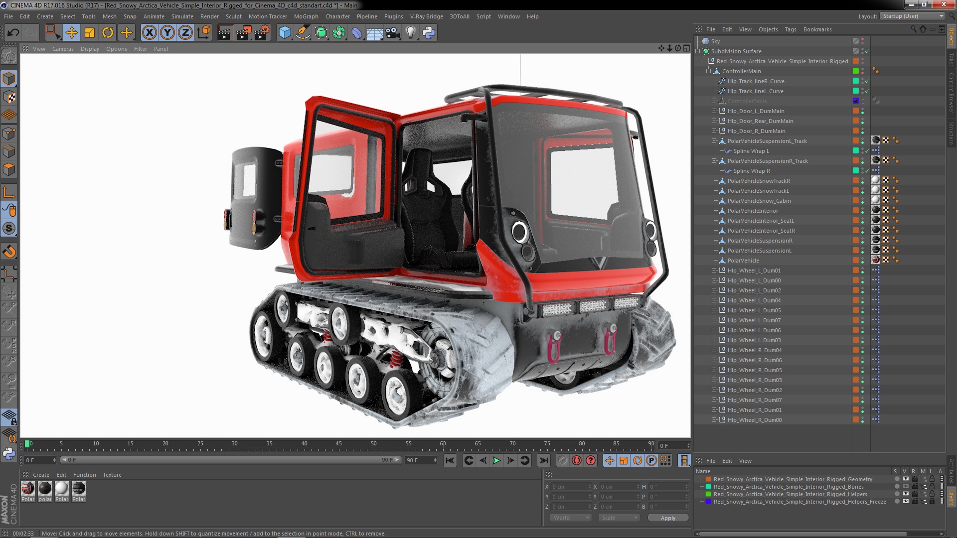Open the Layout dropdown Startup (User)
The image size is (957, 538).
[x=912, y=16]
